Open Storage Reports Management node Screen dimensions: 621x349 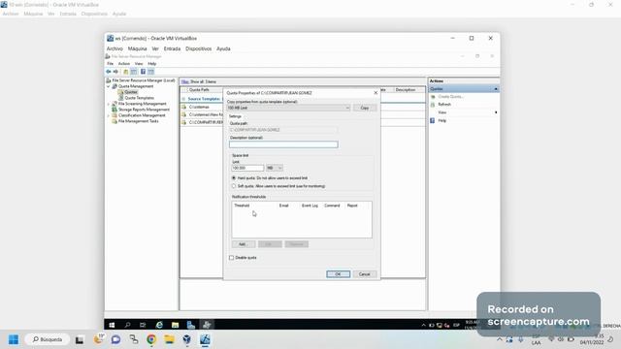click(144, 110)
